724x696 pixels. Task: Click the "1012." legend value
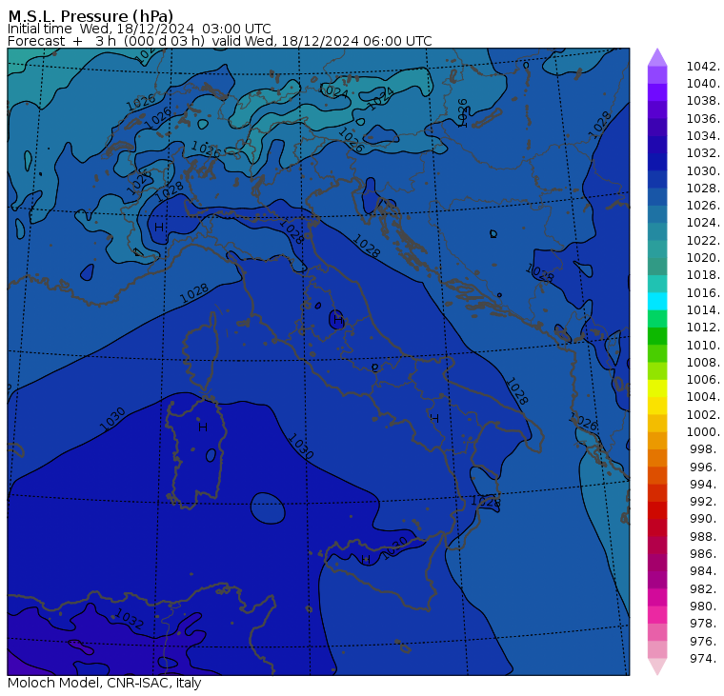tap(703, 327)
